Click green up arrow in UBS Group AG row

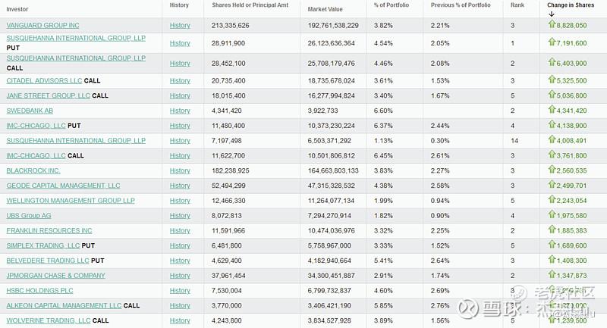click(x=552, y=216)
